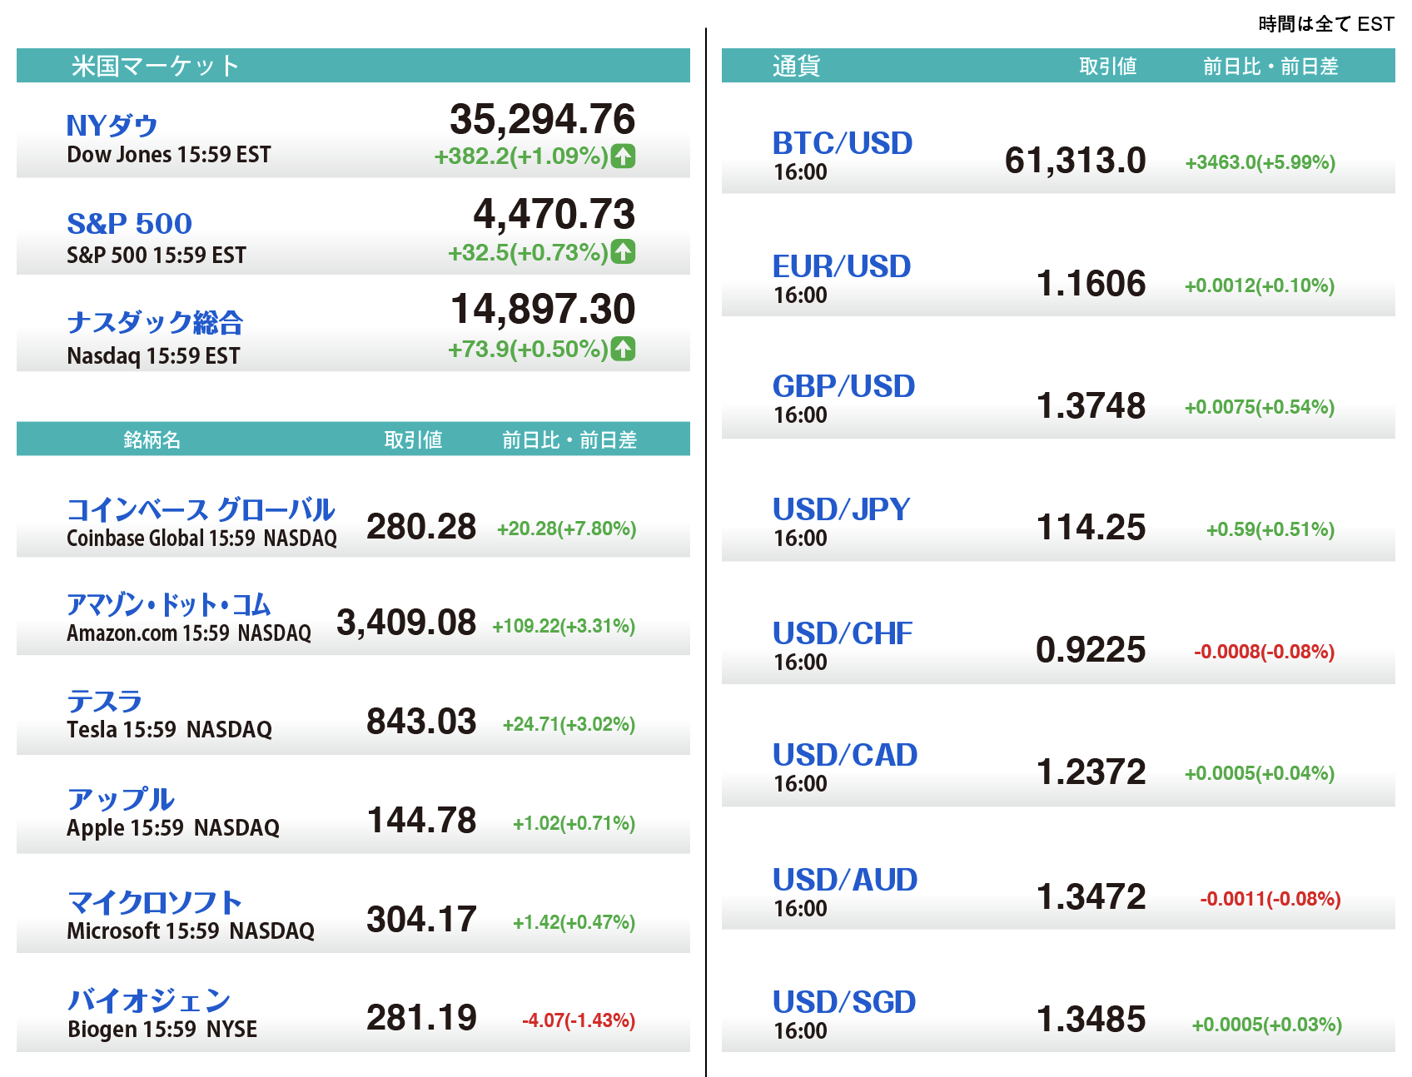Click the up arrow icon next to S&P 500 change
The width and height of the screenshot is (1412, 1077).
pyautogui.click(x=623, y=251)
